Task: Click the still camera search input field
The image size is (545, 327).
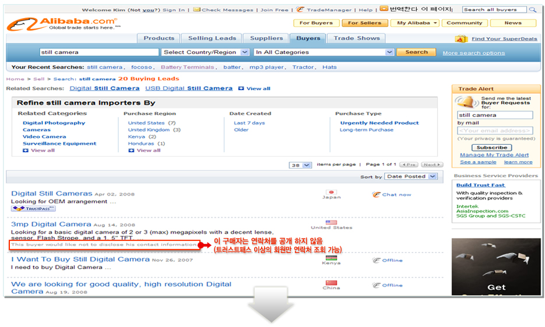Action: click(x=99, y=52)
